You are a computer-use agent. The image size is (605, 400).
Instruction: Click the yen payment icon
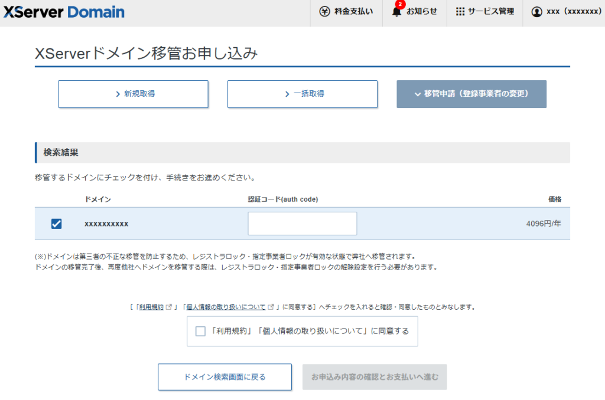click(324, 12)
